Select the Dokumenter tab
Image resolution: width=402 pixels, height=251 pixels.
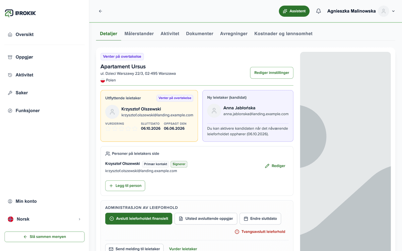[x=200, y=33]
